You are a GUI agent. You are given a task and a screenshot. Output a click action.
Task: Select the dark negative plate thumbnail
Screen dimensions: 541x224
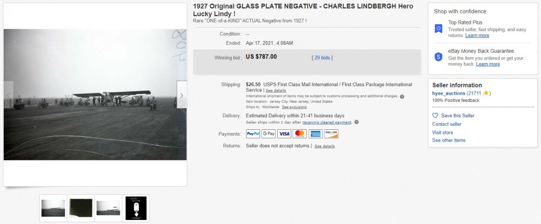point(81,208)
